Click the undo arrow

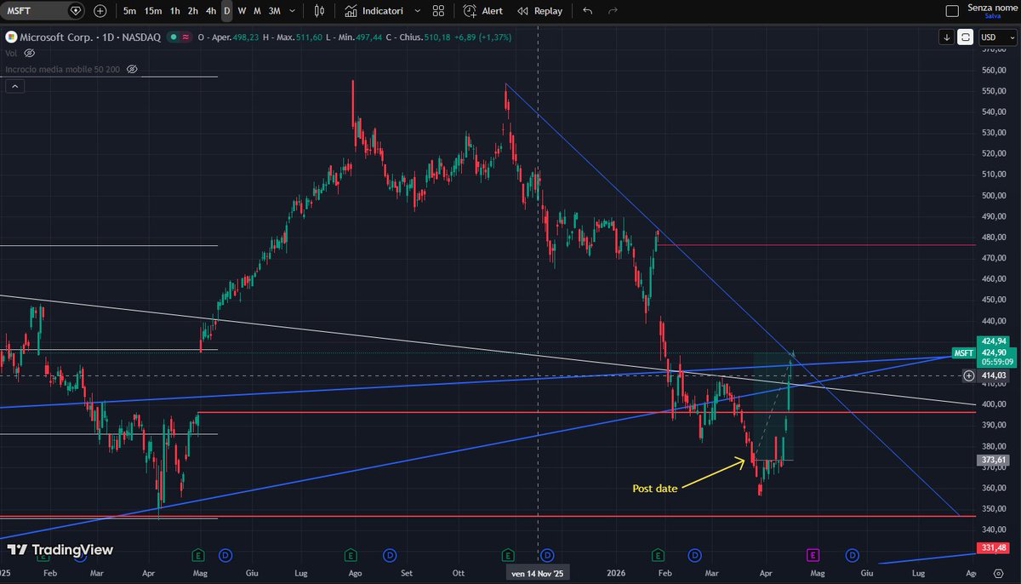pyautogui.click(x=588, y=11)
